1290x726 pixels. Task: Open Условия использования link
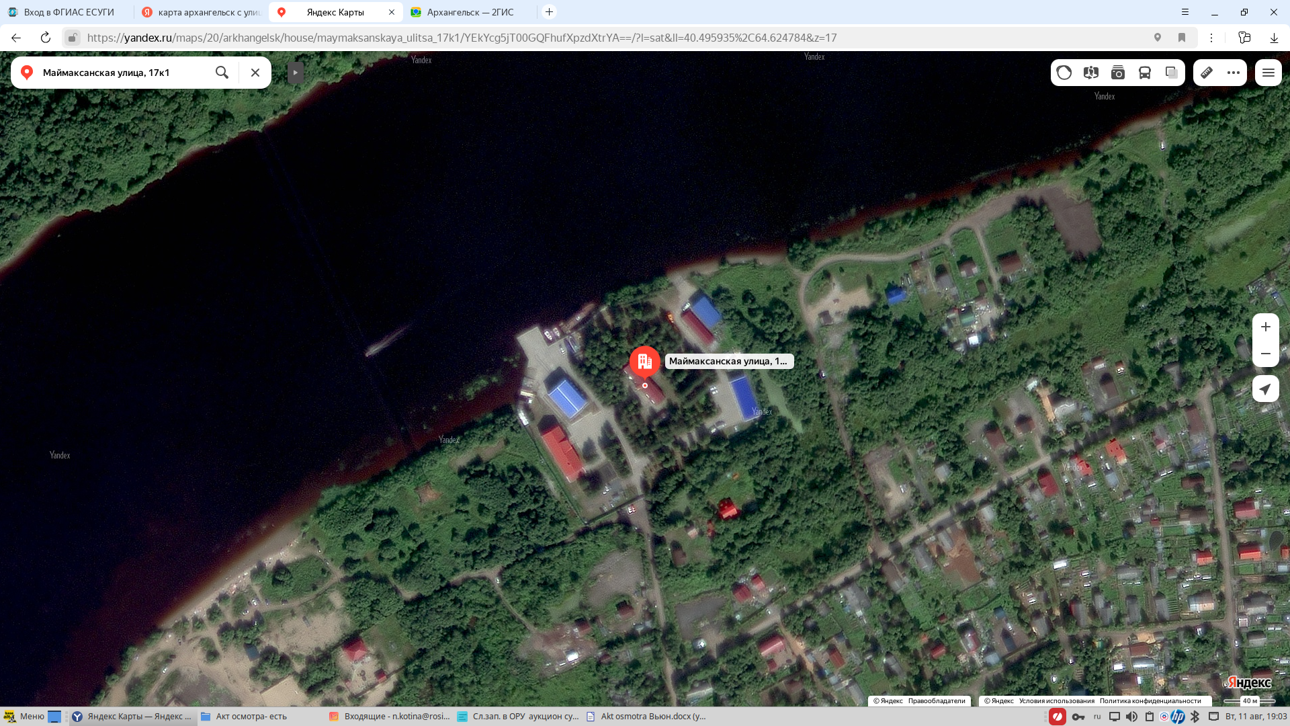click(1057, 700)
